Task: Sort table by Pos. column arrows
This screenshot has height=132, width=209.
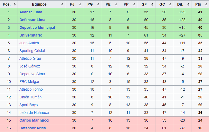Action: coord(15,4)
